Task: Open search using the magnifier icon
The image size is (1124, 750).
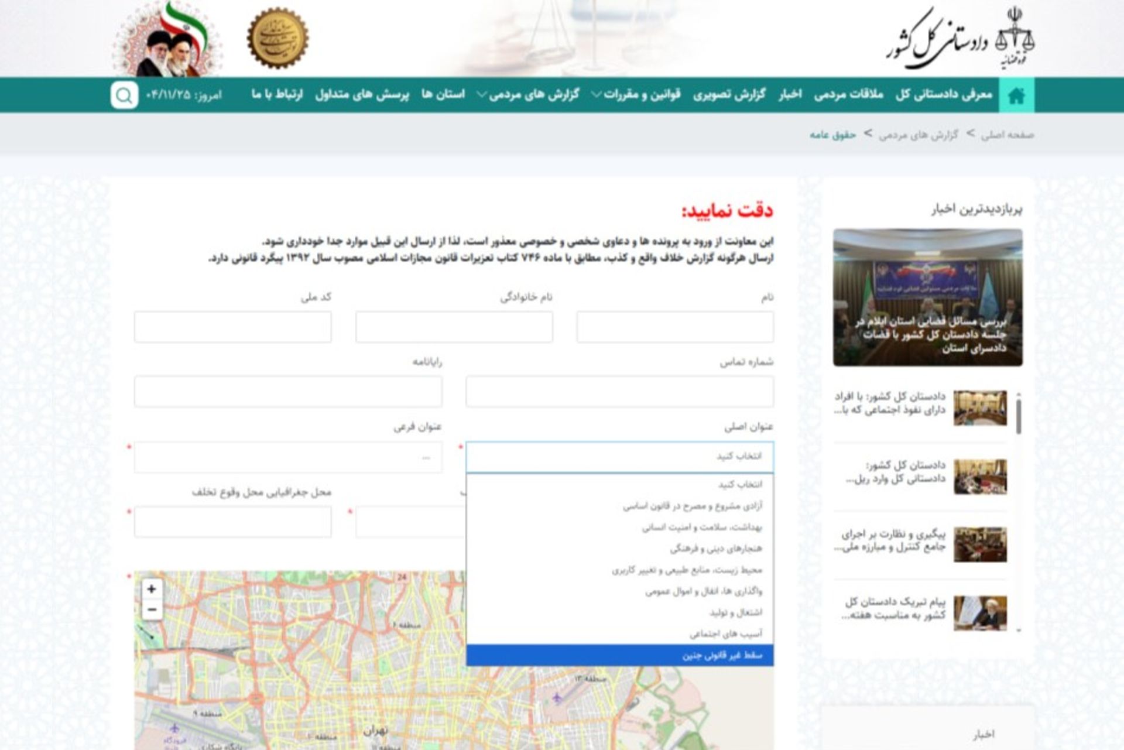Action: [x=123, y=95]
